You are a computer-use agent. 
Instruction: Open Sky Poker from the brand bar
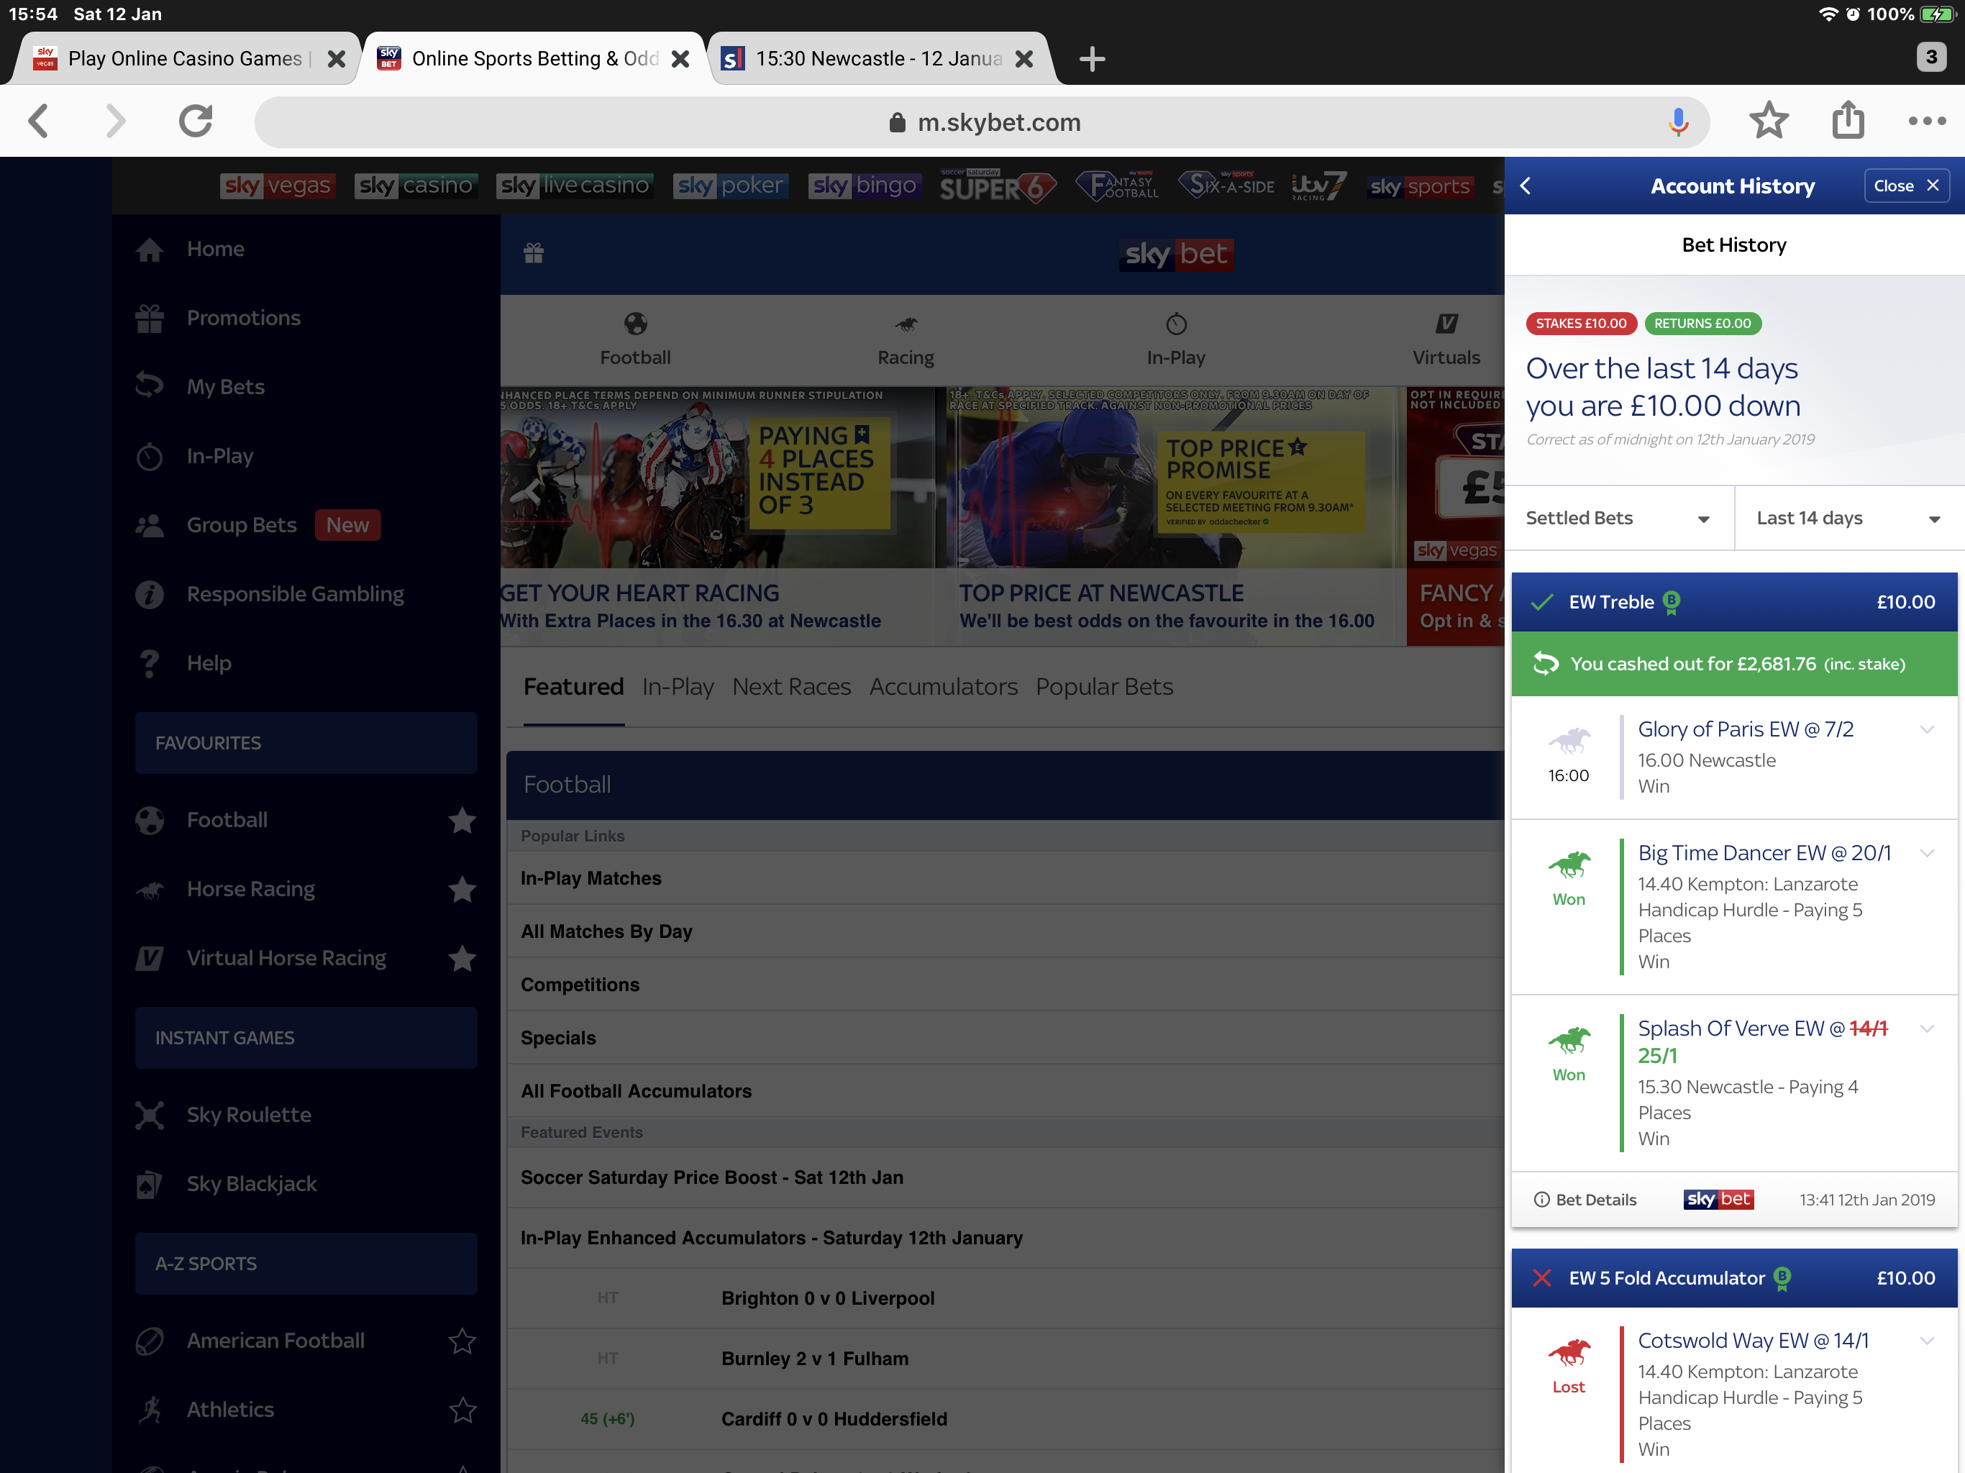click(x=730, y=186)
